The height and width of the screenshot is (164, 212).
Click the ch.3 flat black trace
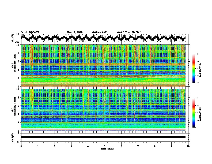(103, 137)
